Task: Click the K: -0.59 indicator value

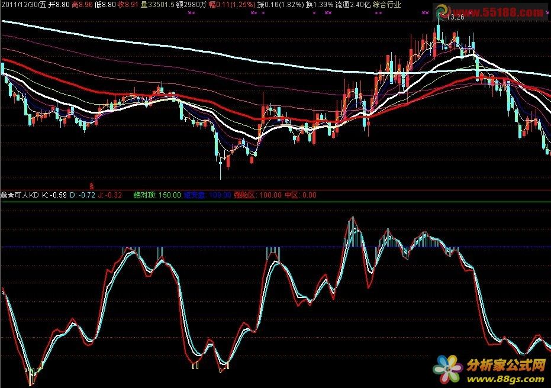Action: click(54, 195)
